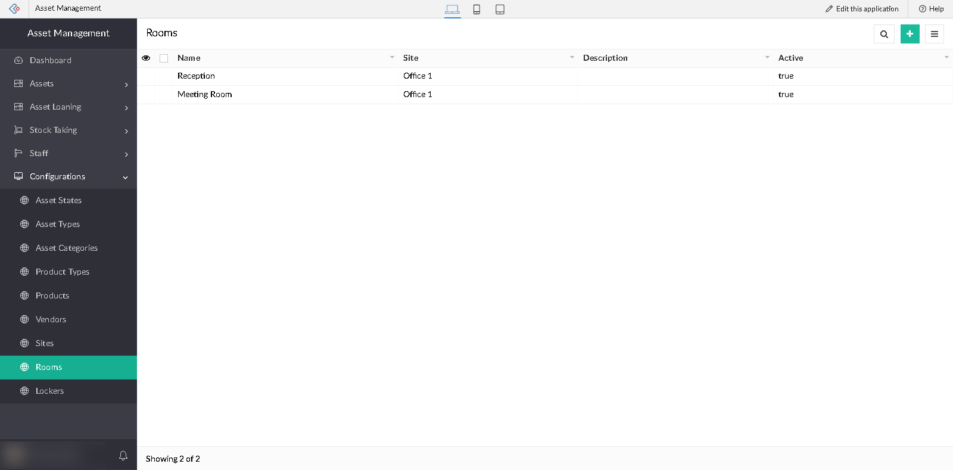Click globe icon next to Product Types
This screenshot has width=953, height=470.
tap(24, 272)
